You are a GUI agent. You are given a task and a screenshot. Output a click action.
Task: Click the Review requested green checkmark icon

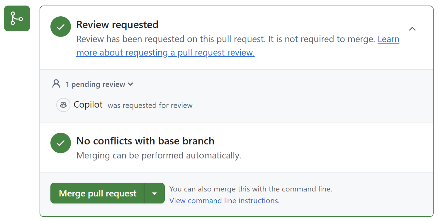click(61, 27)
